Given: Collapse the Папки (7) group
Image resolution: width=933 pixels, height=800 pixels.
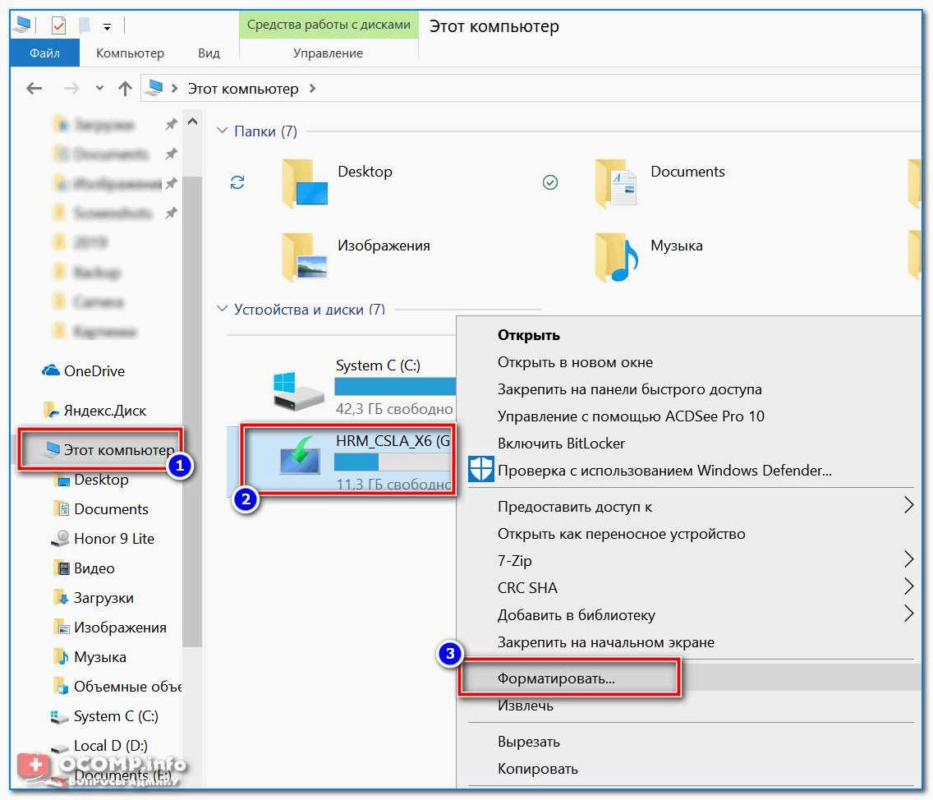Looking at the screenshot, I should 222,131.
